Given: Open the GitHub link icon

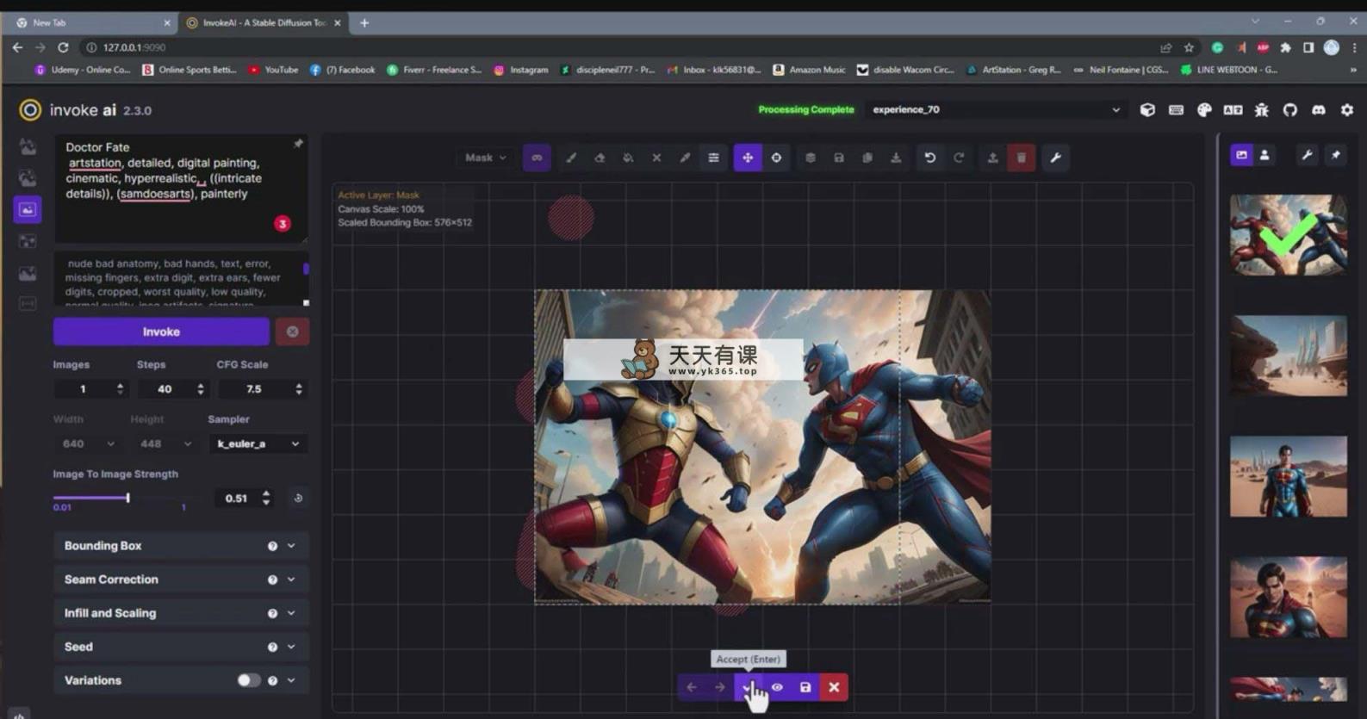Looking at the screenshot, I should [x=1289, y=110].
